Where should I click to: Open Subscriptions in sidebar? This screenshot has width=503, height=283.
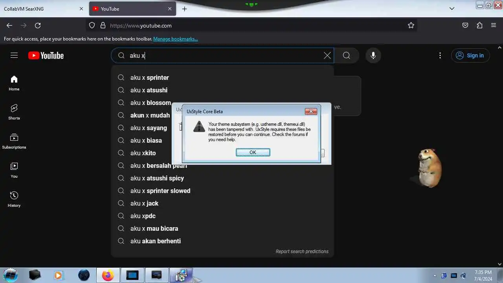(14, 141)
